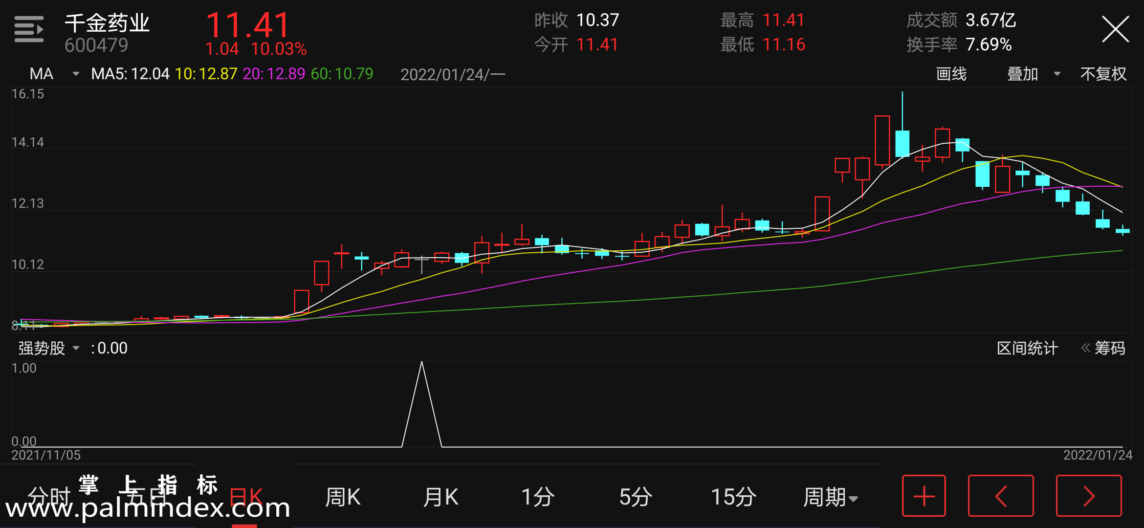This screenshot has height=528, width=1144.
Task: Expand the MA indicator dropdown
Action: coord(54,74)
